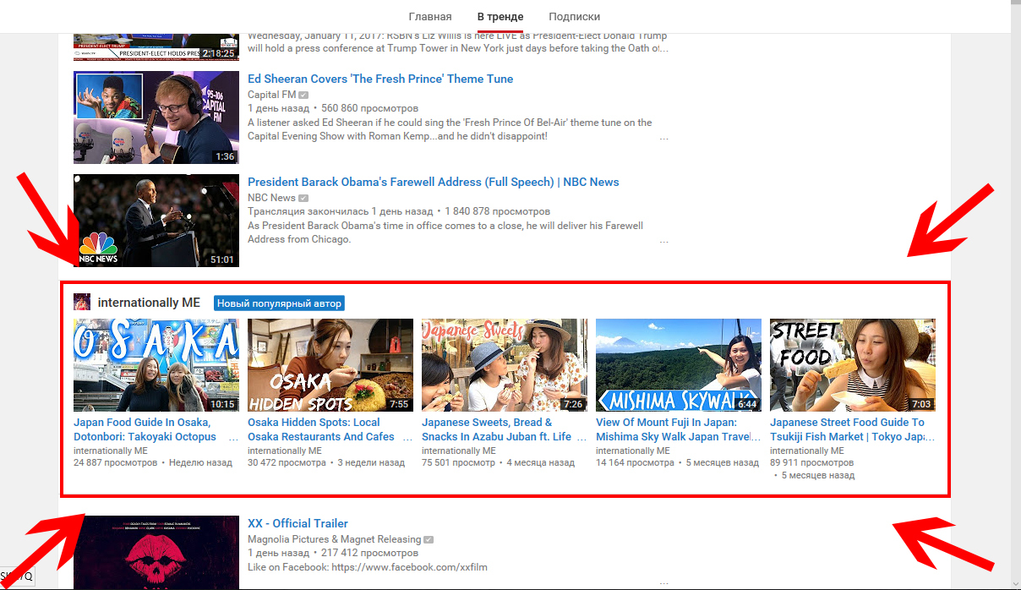This screenshot has width=1021, height=590.
Task: Open President Barack Obama's Farewell Address title
Action: [434, 182]
